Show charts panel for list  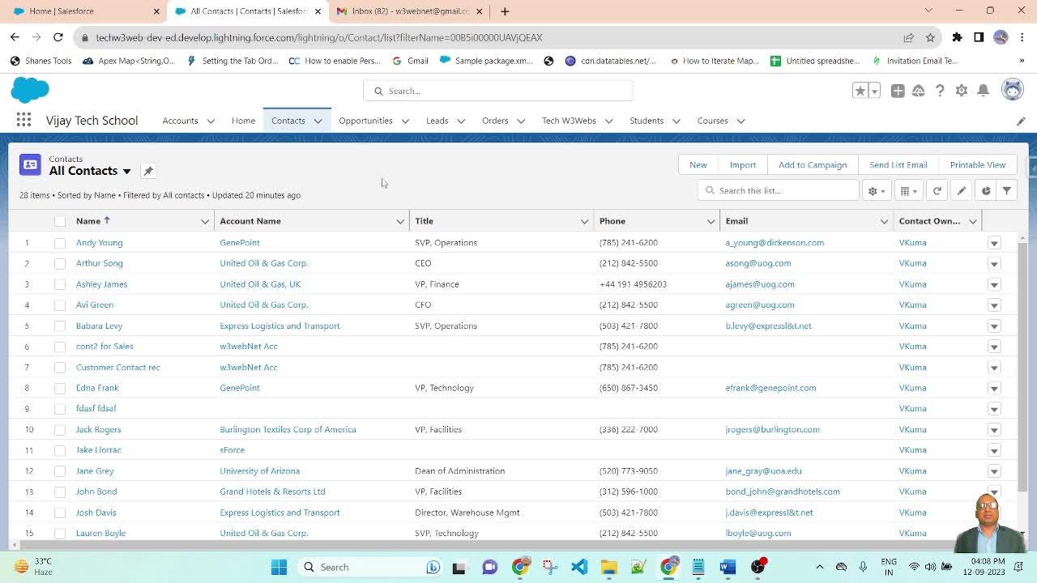(986, 190)
